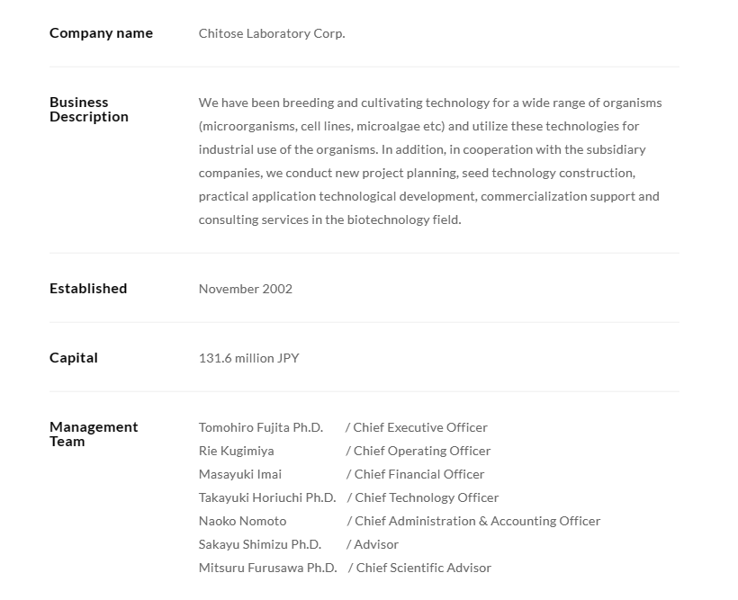Click the Chitose Laboratory Corp. text
738x600 pixels.
pos(272,33)
